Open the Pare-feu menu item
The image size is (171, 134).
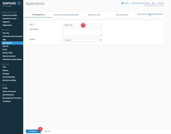[6, 33]
